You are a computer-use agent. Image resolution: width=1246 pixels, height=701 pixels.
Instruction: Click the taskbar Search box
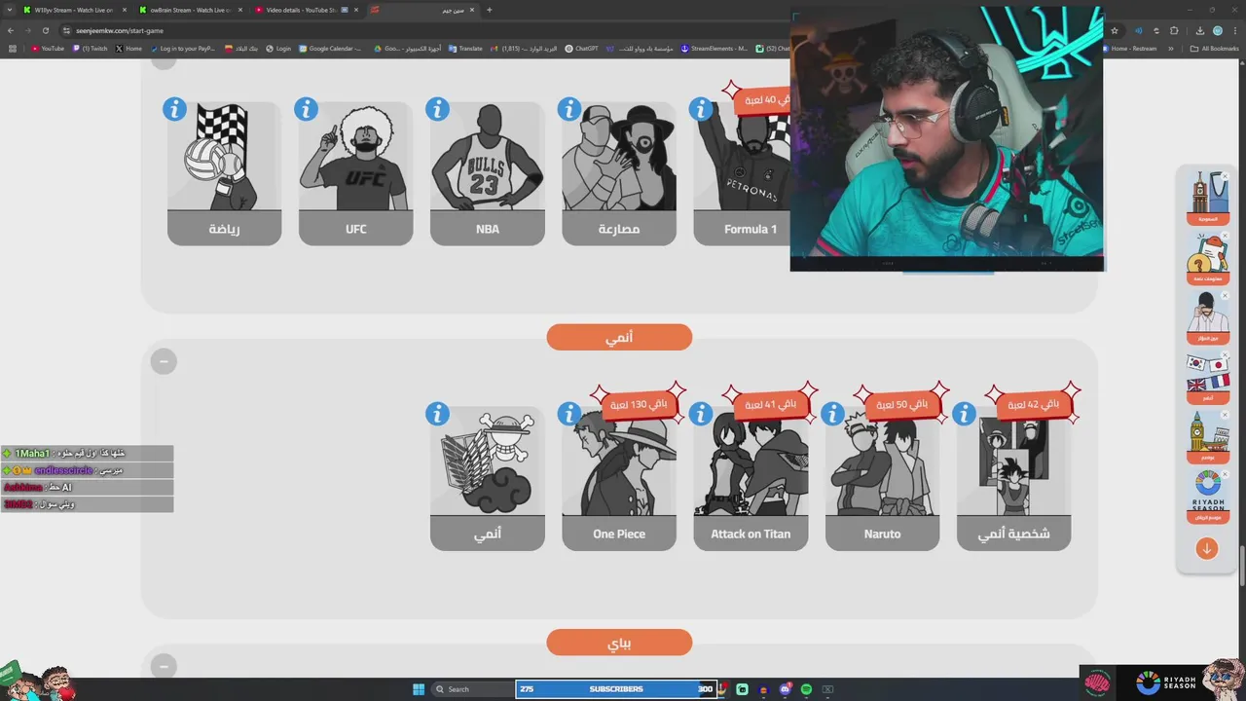[472, 689]
